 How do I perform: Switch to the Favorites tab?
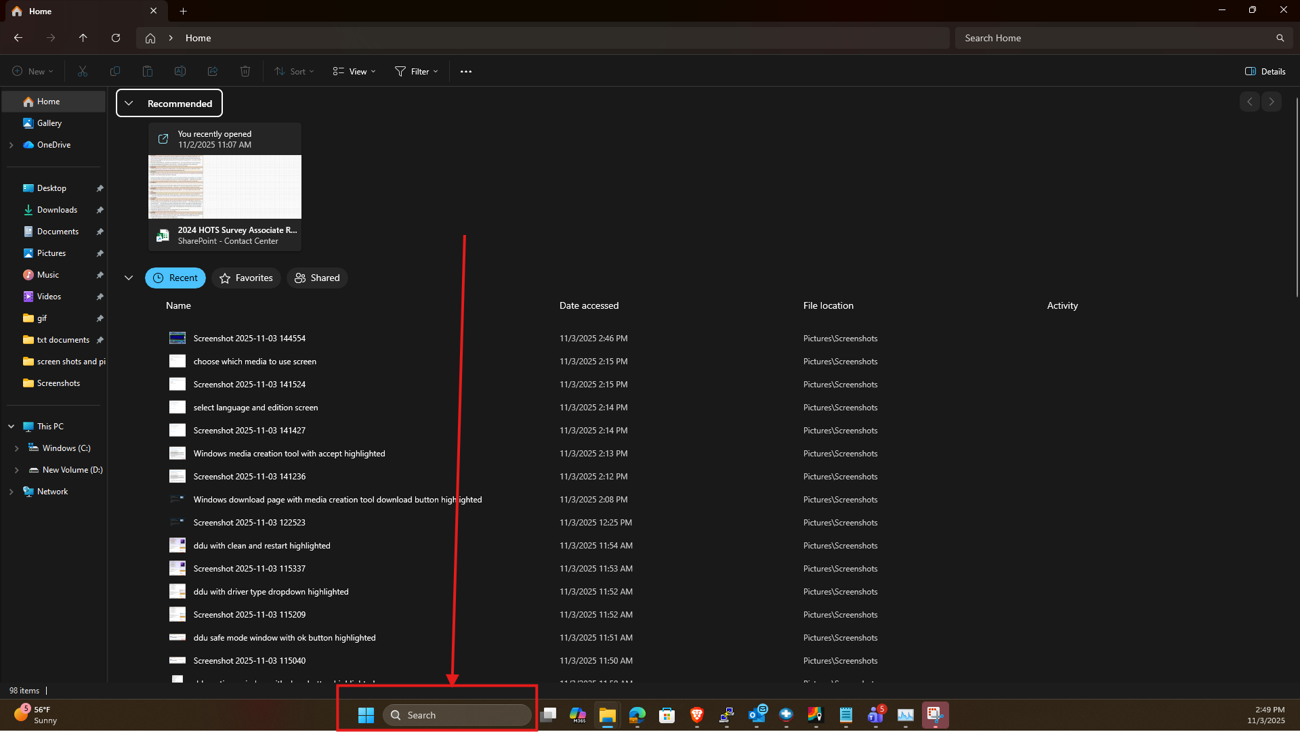point(246,278)
